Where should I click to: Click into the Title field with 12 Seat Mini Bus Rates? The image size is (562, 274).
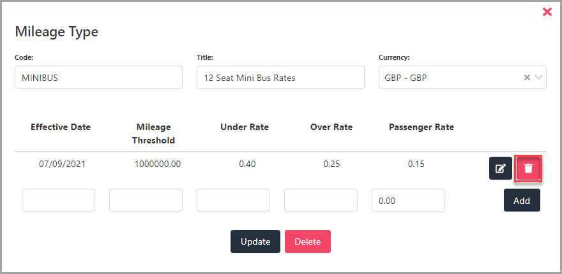click(280, 77)
